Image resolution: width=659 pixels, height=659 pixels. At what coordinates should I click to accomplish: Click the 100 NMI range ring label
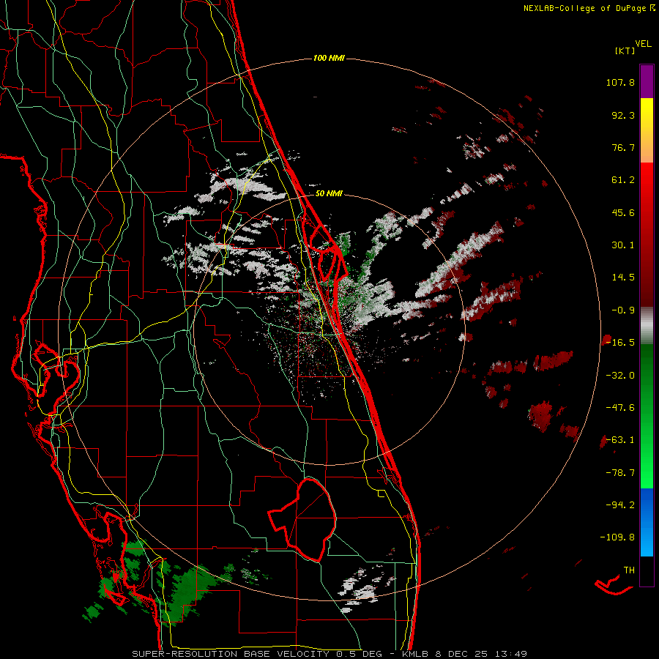tap(329, 58)
